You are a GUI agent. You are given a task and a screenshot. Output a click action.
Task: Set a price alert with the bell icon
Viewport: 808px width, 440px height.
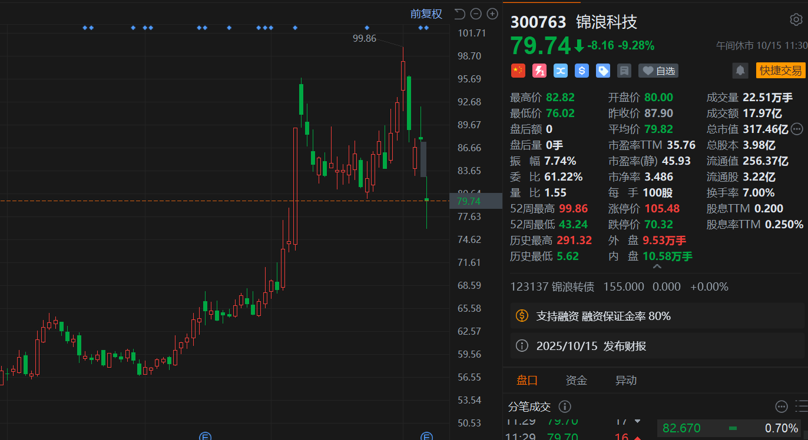pyautogui.click(x=740, y=71)
